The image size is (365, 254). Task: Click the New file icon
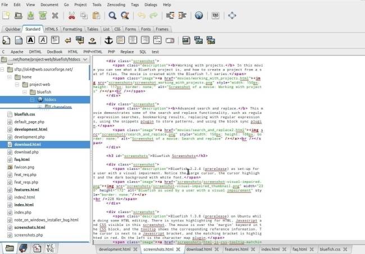7,16
